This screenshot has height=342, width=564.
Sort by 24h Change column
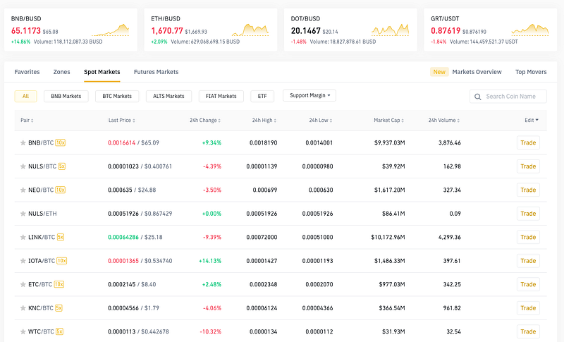point(206,121)
